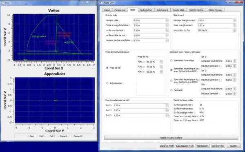Click the Longueur bout dehors Spi 1 stepper
245x152 pixels.
pos(230,61)
